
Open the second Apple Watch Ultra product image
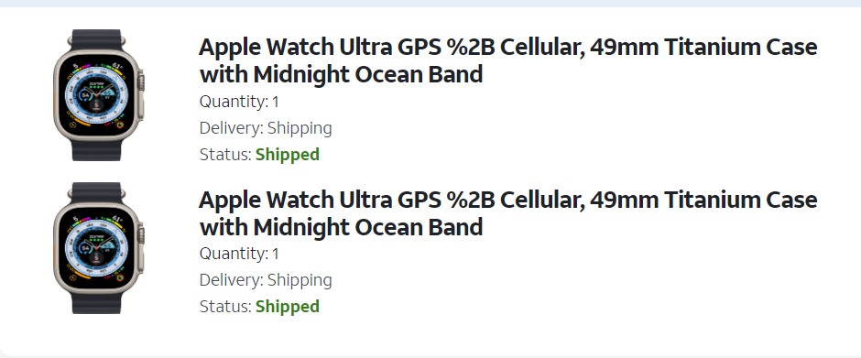pos(98,247)
